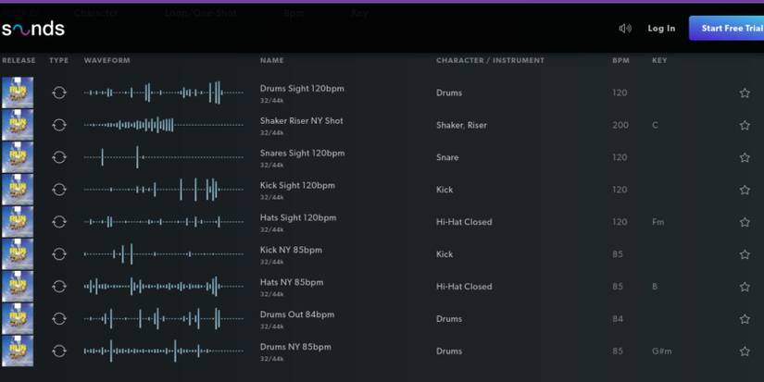Viewport: 764px width, 382px height.
Task: Sort by the Key column header
Action: pyautogui.click(x=659, y=60)
